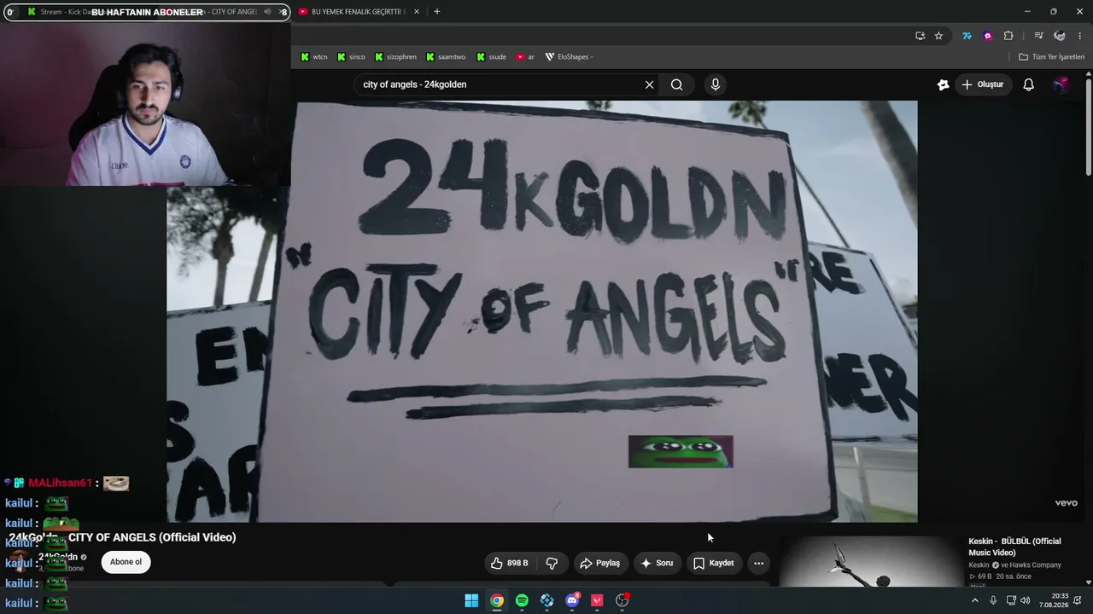Click the Soru ask button
1093x614 pixels.
pyautogui.click(x=657, y=563)
